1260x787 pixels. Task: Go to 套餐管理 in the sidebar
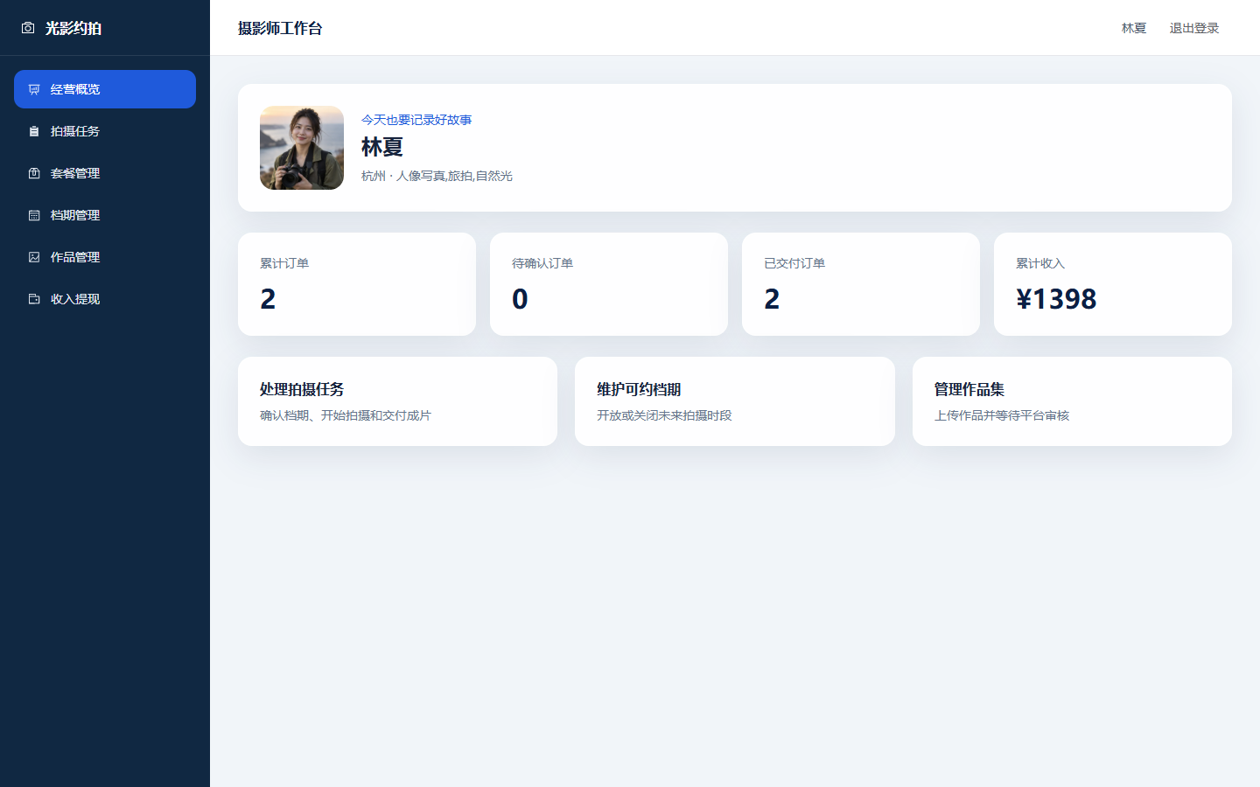click(105, 173)
